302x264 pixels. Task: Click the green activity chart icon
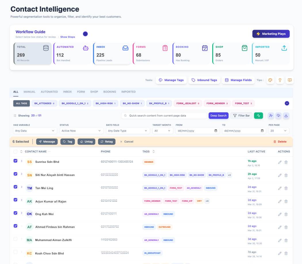[x=258, y=115]
